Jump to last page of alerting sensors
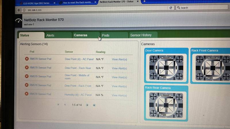The height and width of the screenshot is (129, 230). point(94,105)
